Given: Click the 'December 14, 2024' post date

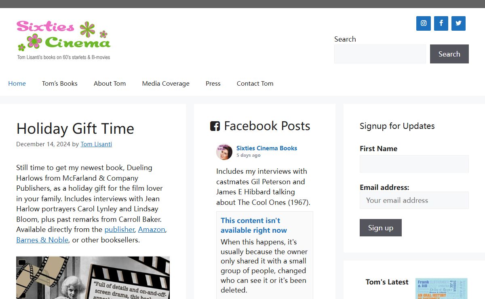Looking at the screenshot, I should pyautogui.click(x=43, y=144).
